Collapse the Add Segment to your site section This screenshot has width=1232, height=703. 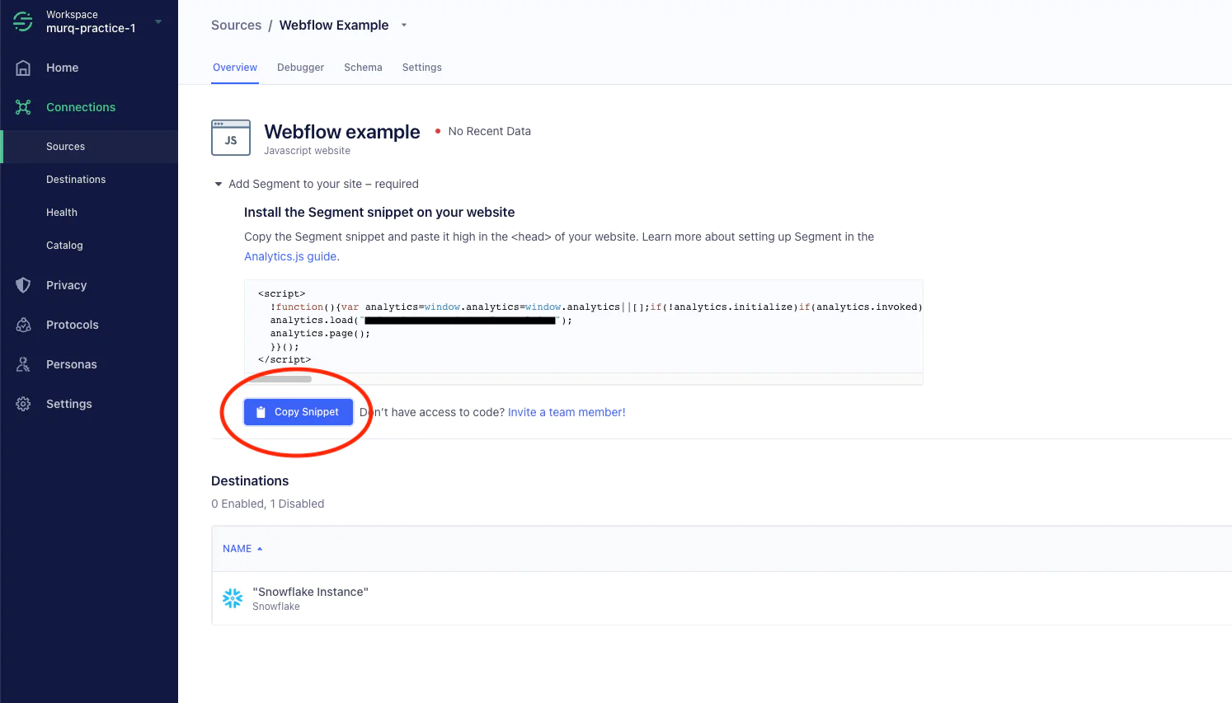click(x=219, y=184)
